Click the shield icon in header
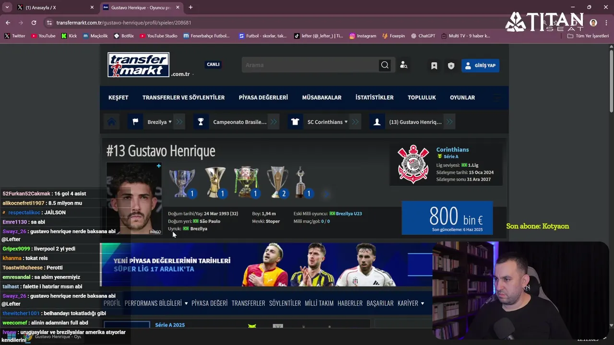 [451, 66]
